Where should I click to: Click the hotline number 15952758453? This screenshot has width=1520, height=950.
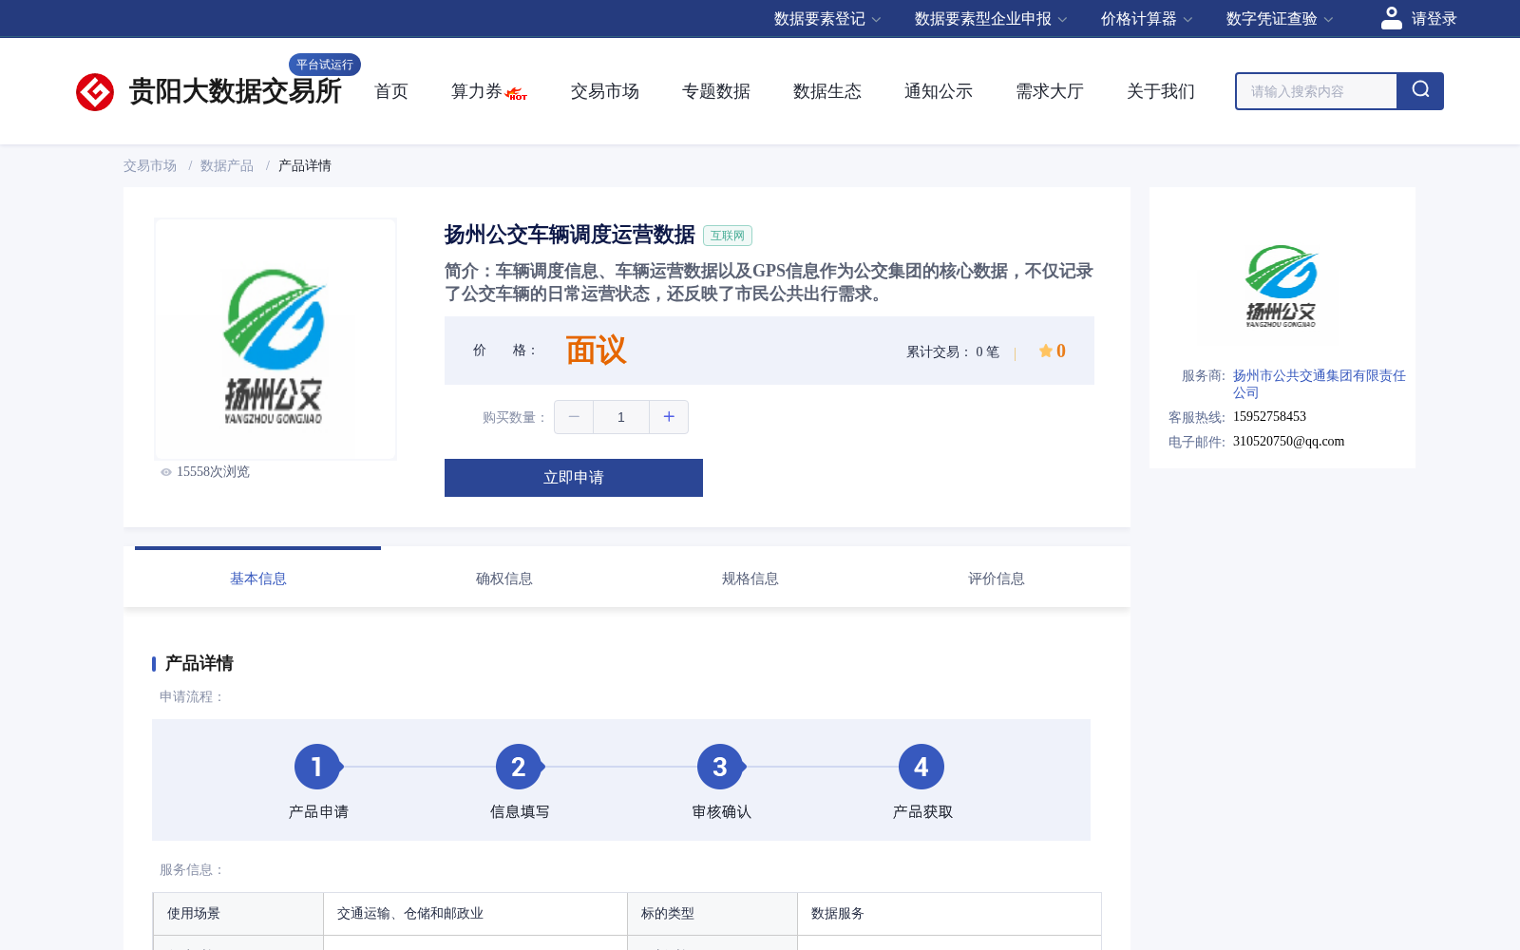1270,417
